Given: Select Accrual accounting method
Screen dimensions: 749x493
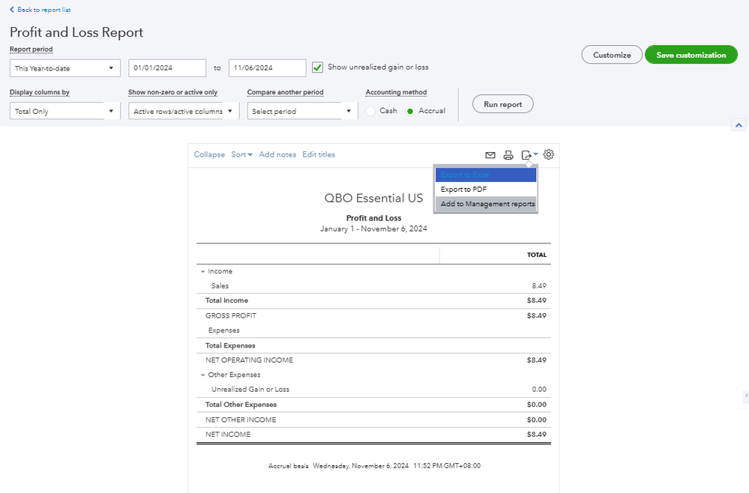Looking at the screenshot, I should 410,111.
